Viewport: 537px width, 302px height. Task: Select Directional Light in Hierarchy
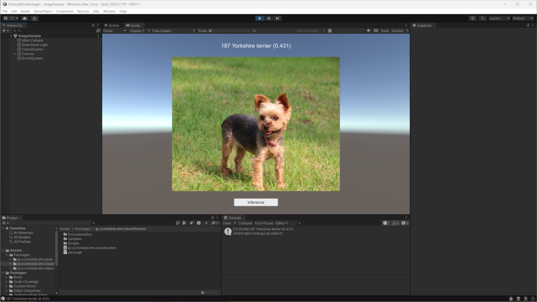tap(35, 45)
